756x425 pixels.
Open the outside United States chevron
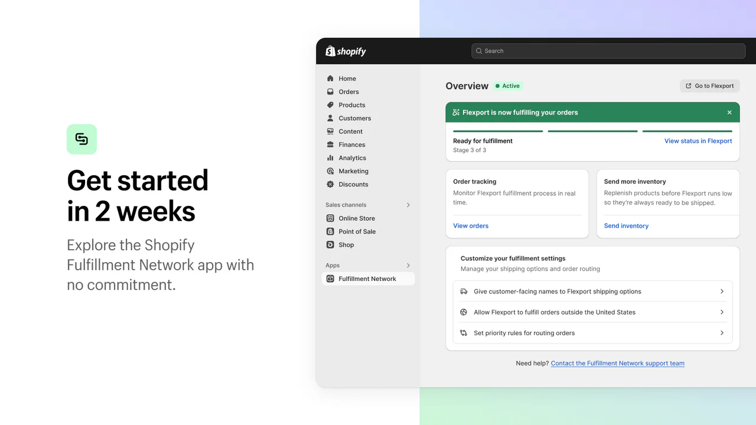[722, 312]
